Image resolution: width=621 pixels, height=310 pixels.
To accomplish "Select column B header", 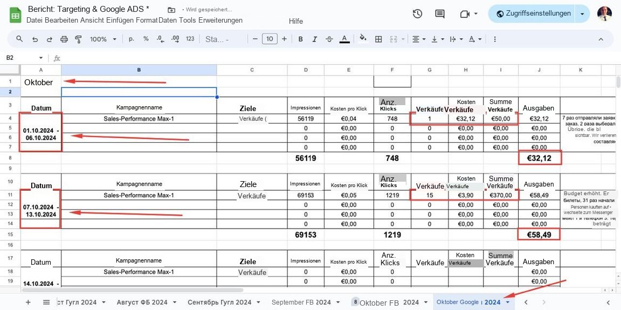I will pyautogui.click(x=139, y=70).
